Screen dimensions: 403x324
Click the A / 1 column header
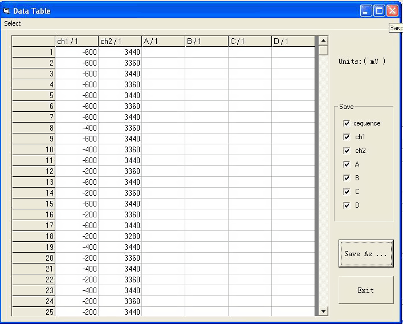(x=163, y=41)
